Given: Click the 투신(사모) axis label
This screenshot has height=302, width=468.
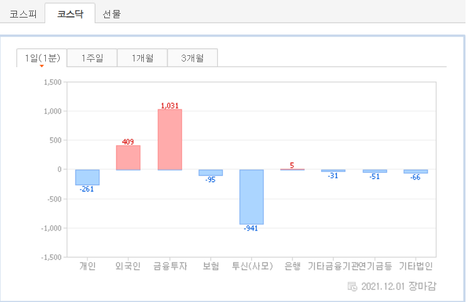Looking at the screenshot, I should click(252, 266).
